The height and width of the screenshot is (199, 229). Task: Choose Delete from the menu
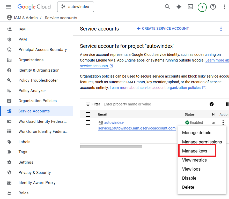[x=202, y=187]
